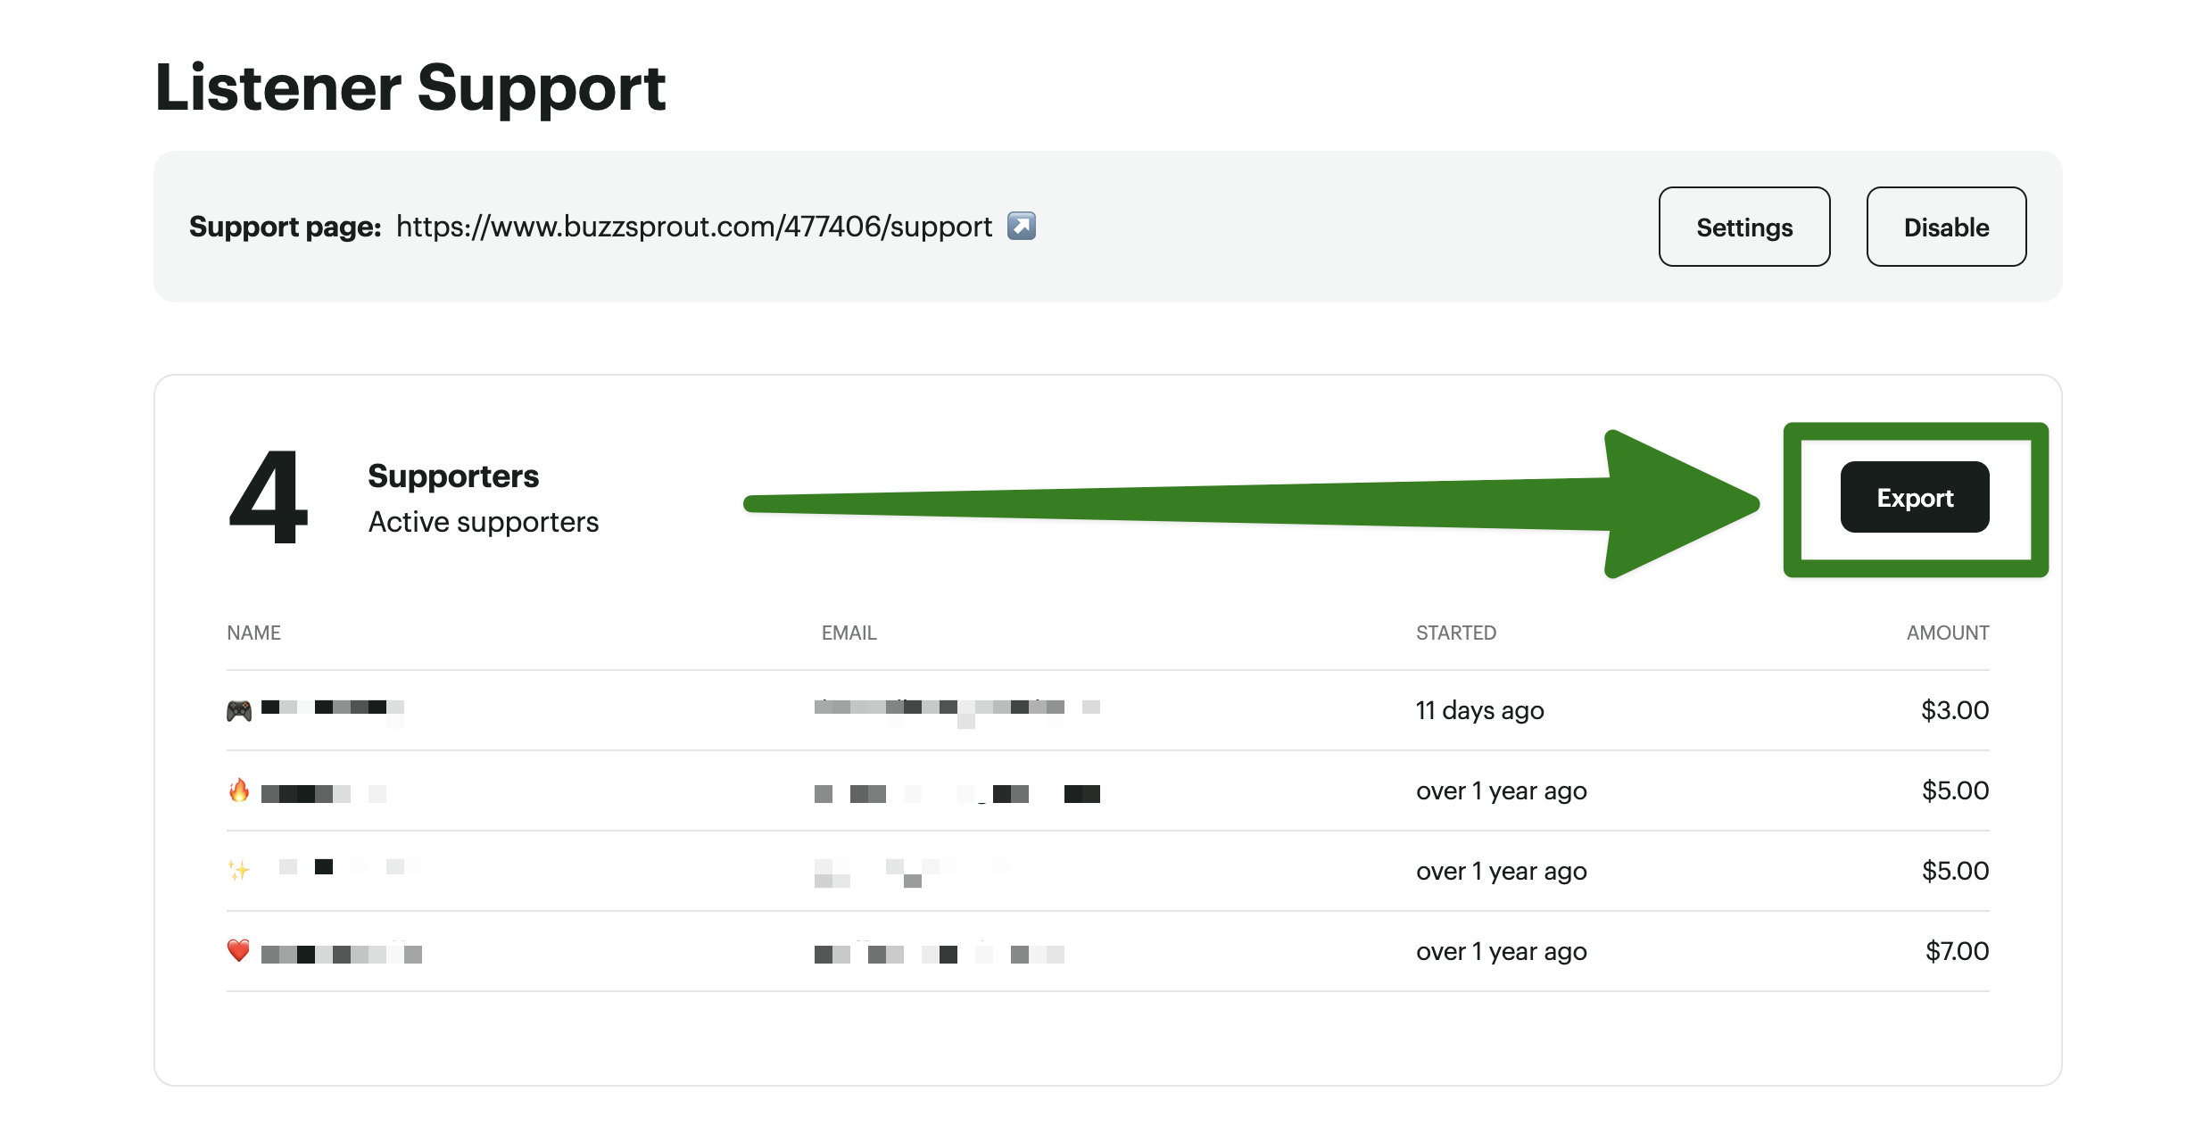
Task: Click the NAME column header
Action: (253, 633)
